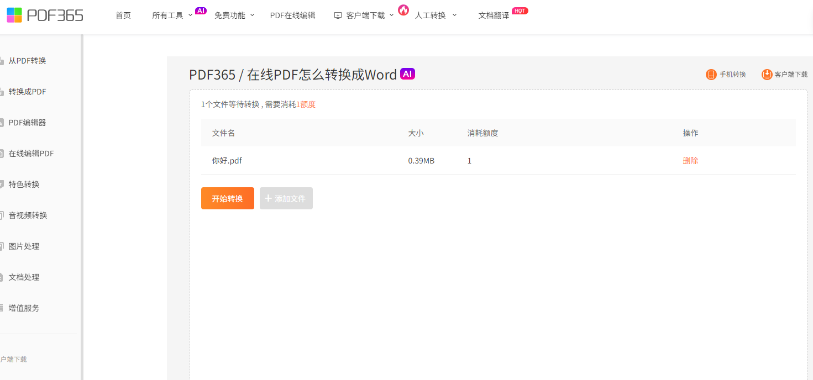
Task: Click the PDF365 logo
Action: (45, 15)
